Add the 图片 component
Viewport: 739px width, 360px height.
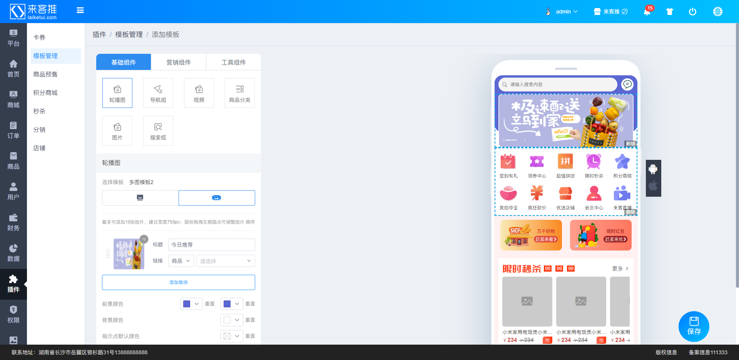117,131
